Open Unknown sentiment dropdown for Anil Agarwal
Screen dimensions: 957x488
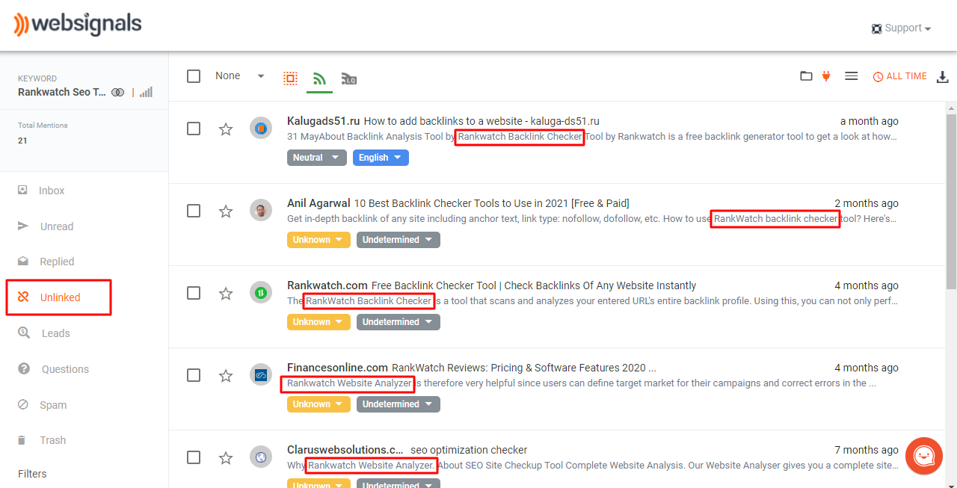click(x=319, y=240)
